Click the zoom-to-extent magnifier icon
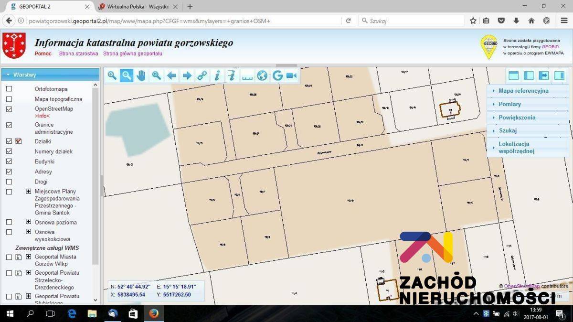 pyautogui.click(x=157, y=75)
